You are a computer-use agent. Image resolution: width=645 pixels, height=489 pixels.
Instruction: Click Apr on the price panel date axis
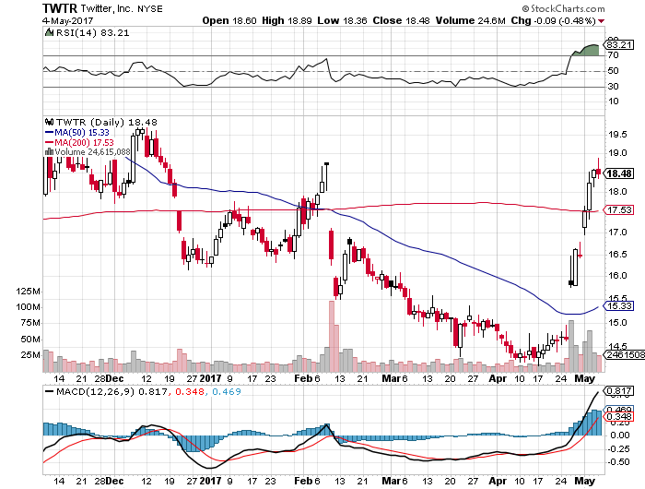tap(498, 378)
